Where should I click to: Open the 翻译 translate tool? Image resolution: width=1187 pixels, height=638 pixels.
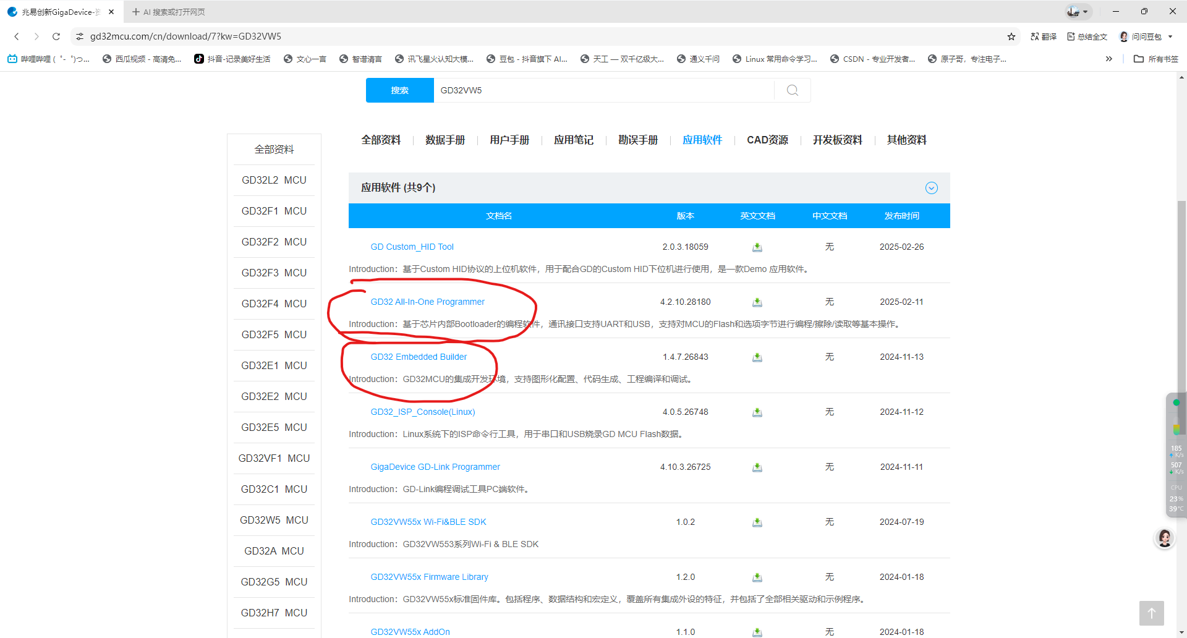(1044, 36)
